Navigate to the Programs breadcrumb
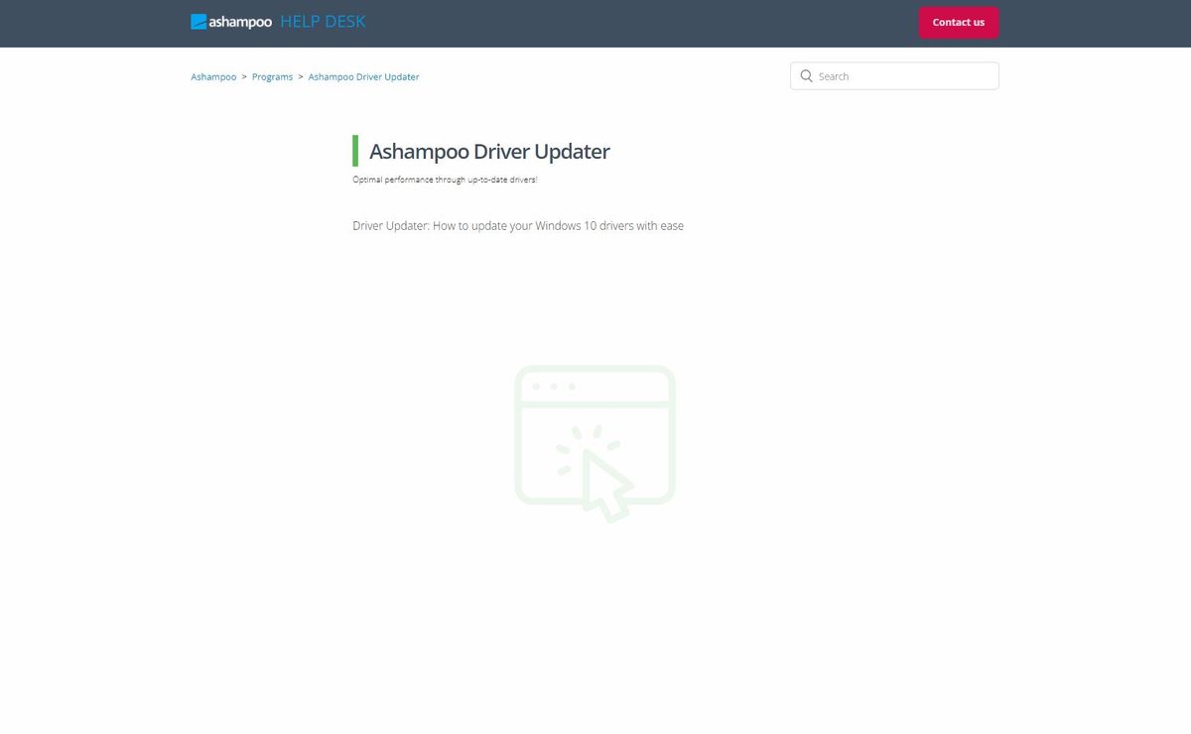 [272, 76]
